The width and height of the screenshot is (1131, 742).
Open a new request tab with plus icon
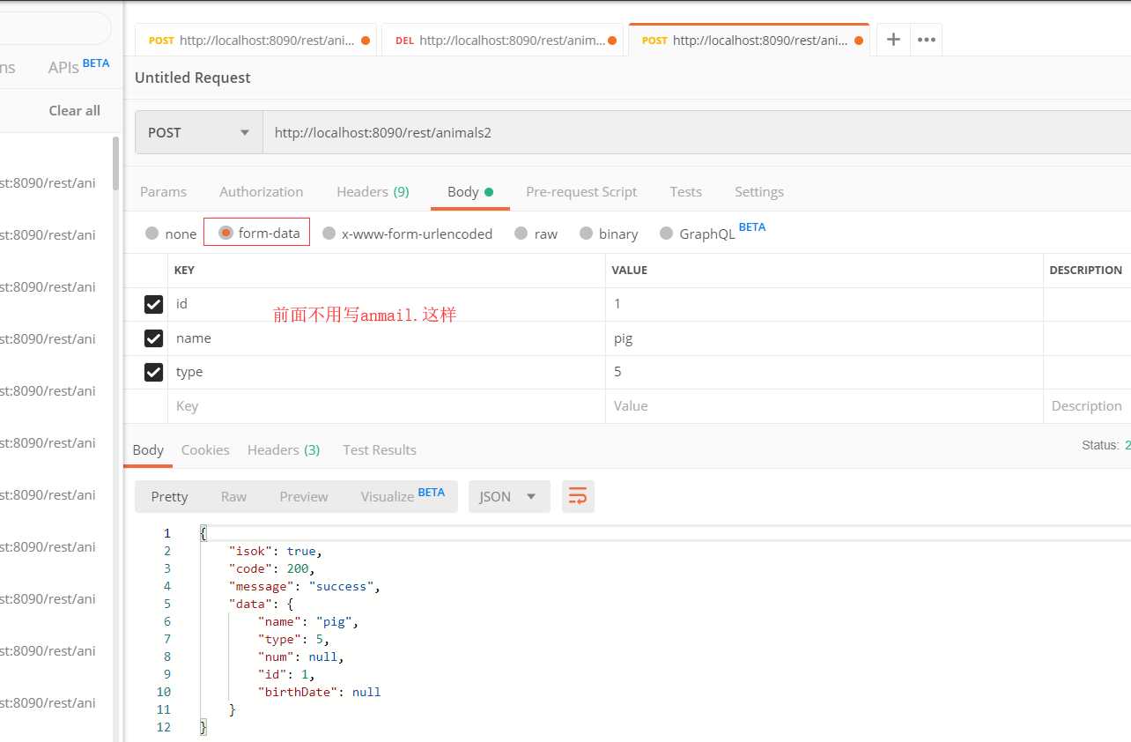coord(893,40)
